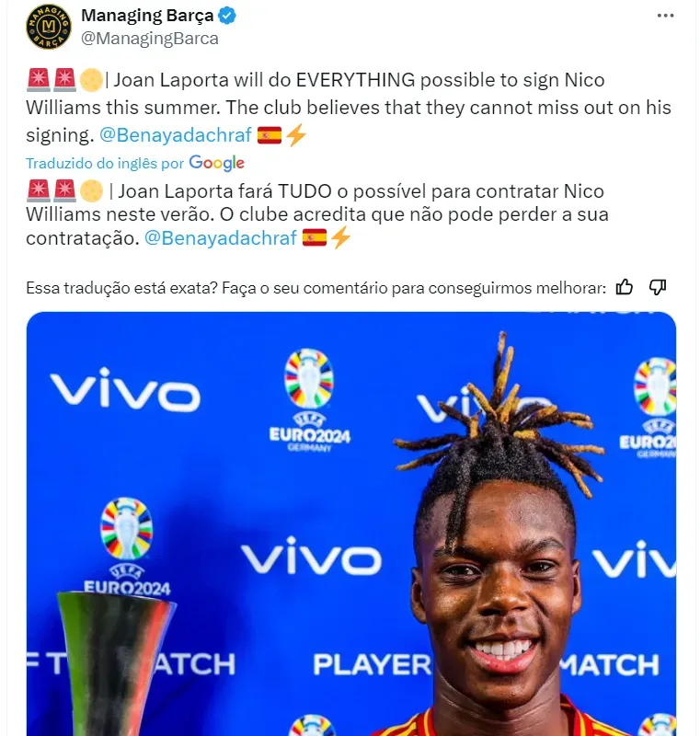Rate the translation with thumbs up
The height and width of the screenshot is (736, 700).
click(624, 287)
